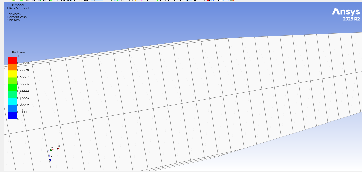362x172 pixels.
Task: Click the legend value '0.11111'
Action: click(x=23, y=112)
